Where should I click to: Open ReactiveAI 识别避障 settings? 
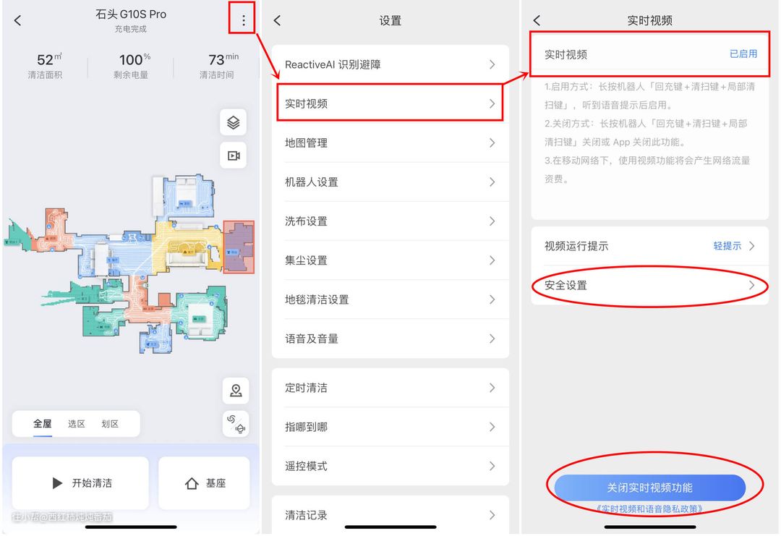pyautogui.click(x=390, y=64)
